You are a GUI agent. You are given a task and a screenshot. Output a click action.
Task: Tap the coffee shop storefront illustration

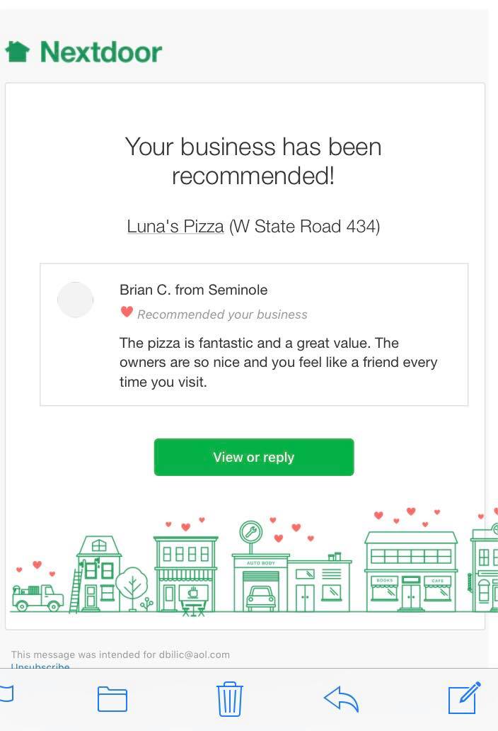tap(186, 574)
